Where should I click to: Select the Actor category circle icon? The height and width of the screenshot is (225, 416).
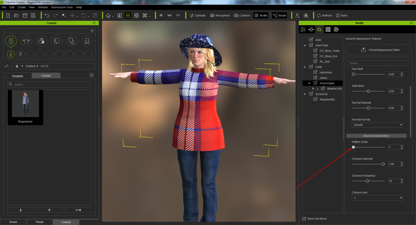point(11,41)
